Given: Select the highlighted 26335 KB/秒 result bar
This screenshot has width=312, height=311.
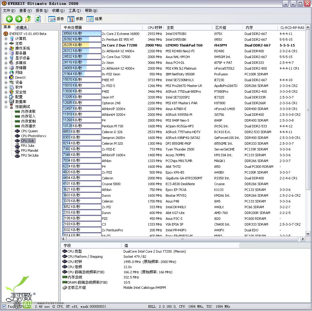Looking at the screenshot, I should (82, 45).
